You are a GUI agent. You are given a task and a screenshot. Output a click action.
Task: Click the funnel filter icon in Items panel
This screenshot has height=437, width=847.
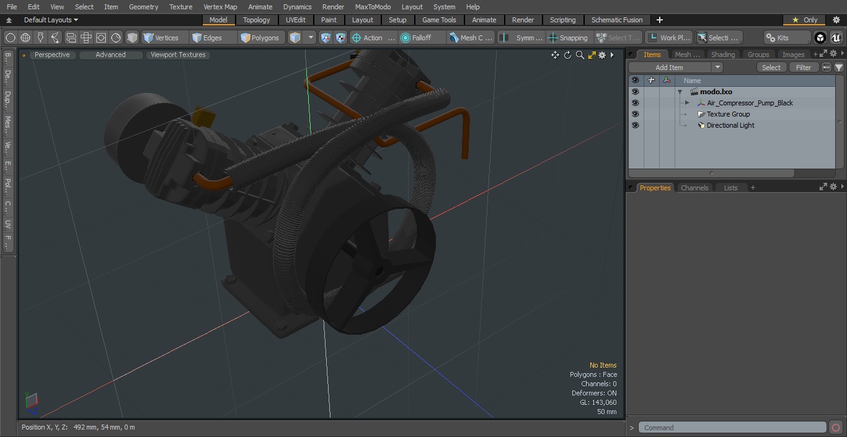coord(838,68)
